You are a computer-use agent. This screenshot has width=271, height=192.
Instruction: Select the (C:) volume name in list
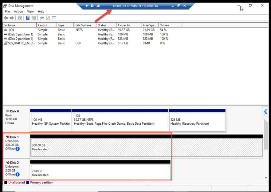tap(11, 30)
